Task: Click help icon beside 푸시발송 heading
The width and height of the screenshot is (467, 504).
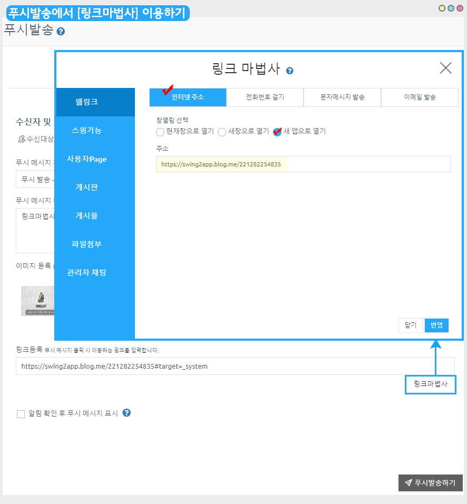Action: point(61,32)
